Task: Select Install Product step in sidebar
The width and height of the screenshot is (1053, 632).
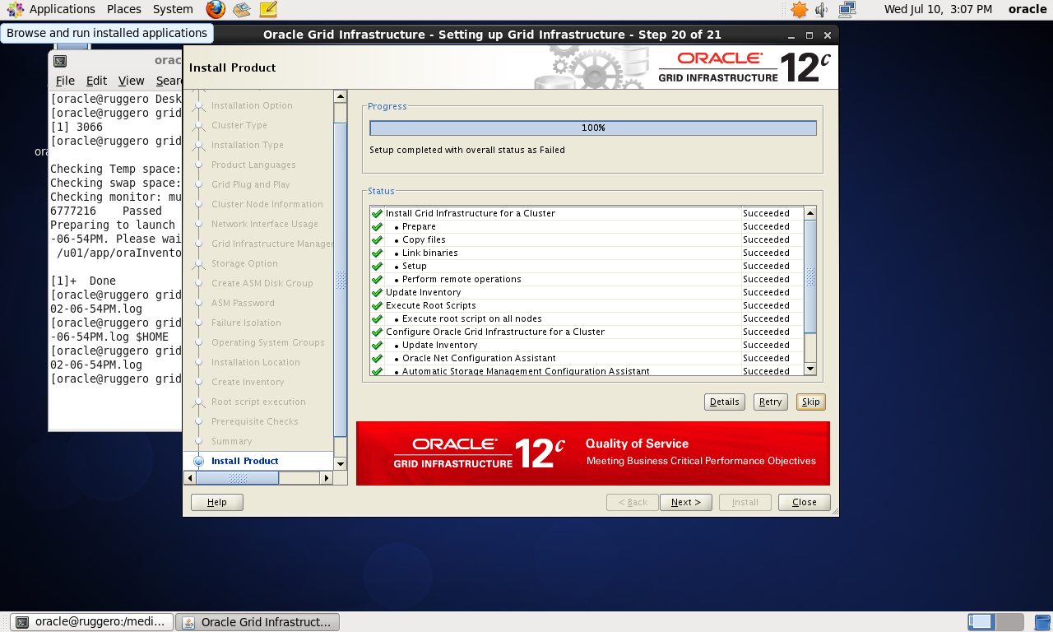Action: coord(244,461)
